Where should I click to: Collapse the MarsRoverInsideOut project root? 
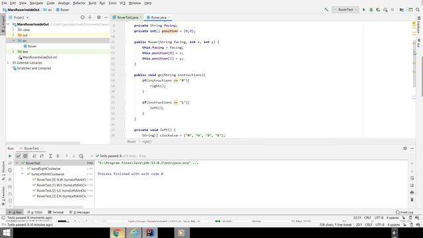9,24
